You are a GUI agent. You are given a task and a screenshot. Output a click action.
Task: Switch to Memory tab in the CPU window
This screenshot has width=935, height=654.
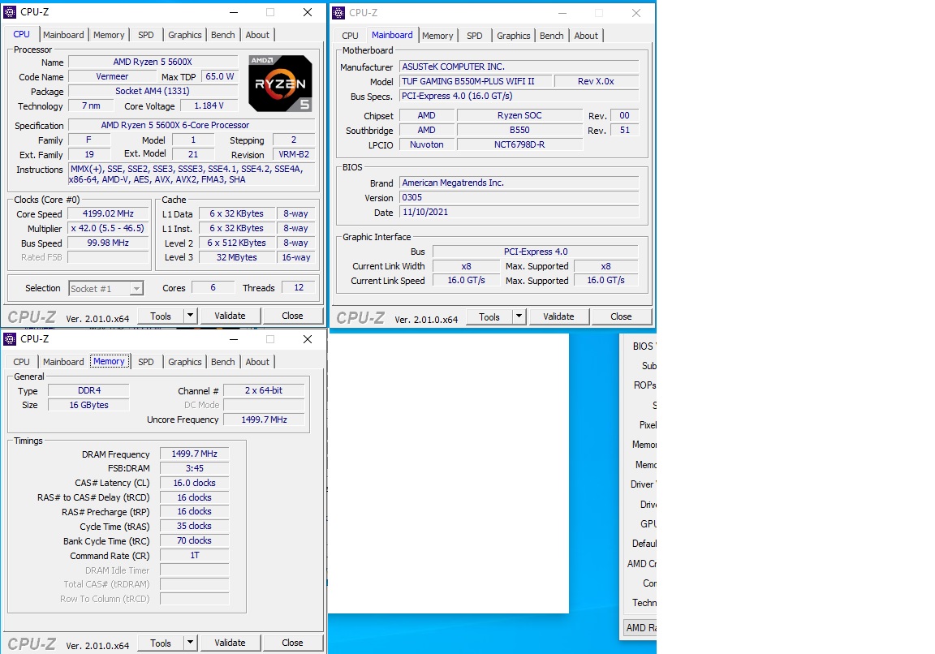coord(109,35)
